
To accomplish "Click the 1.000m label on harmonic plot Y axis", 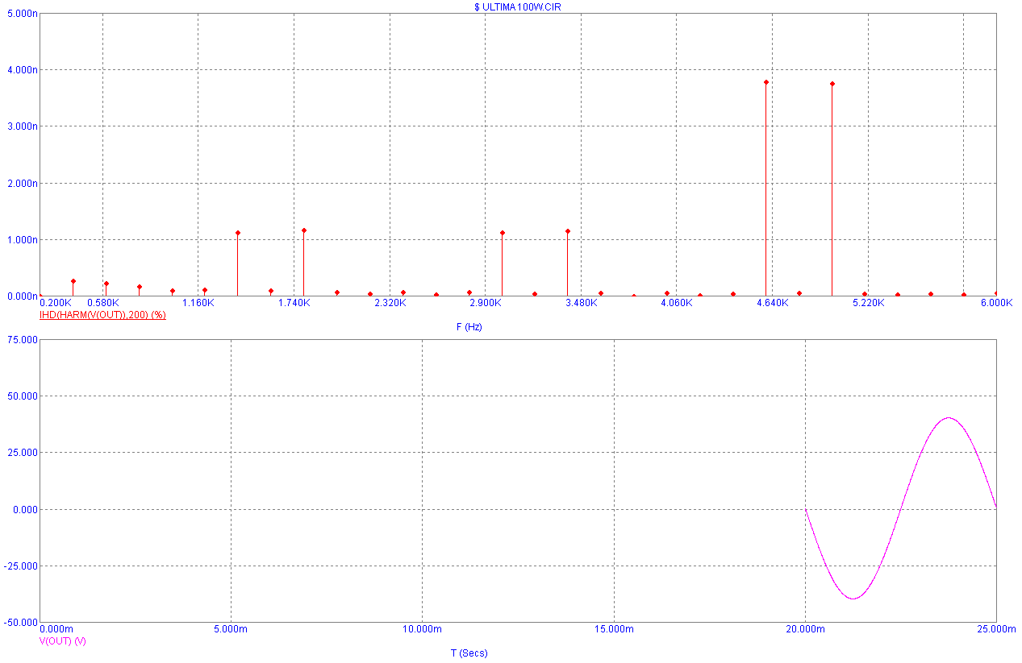I will pos(21,240).
